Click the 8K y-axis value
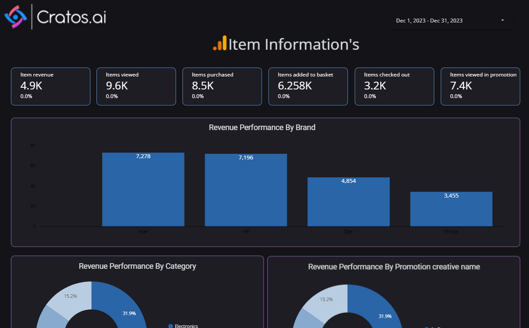 (x=33, y=145)
